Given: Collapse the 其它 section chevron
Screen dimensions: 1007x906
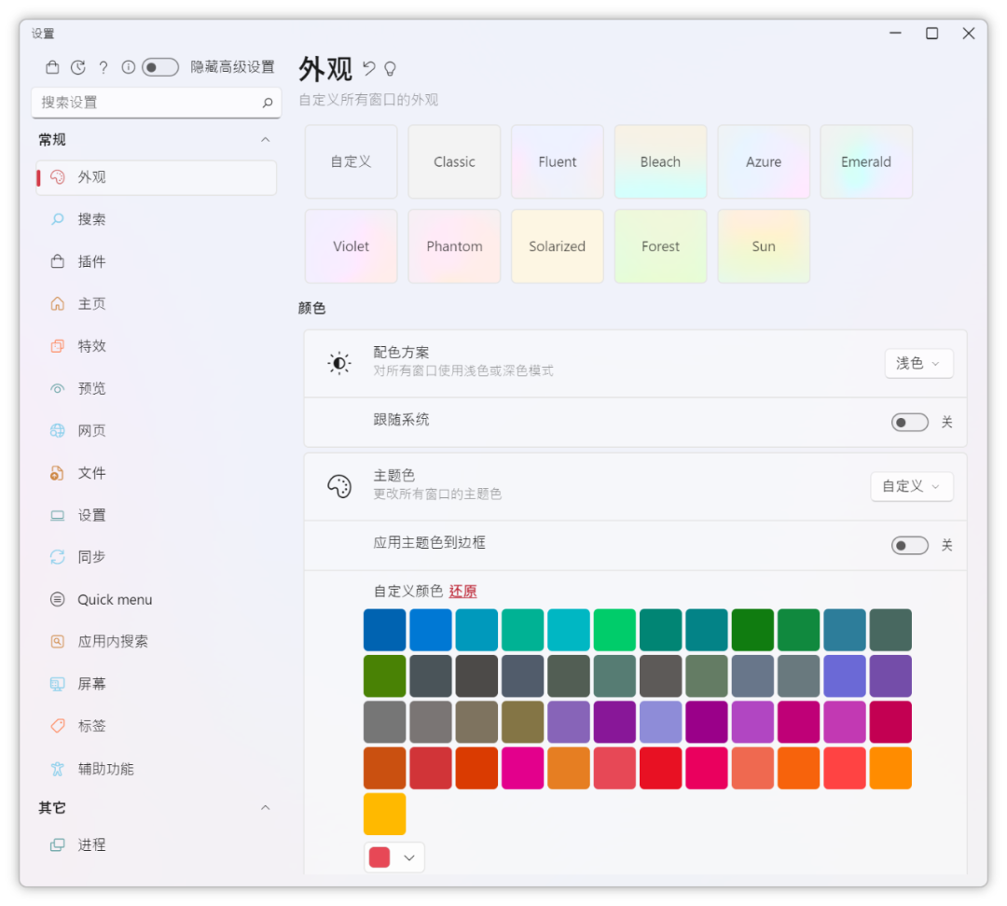Looking at the screenshot, I should [x=265, y=808].
